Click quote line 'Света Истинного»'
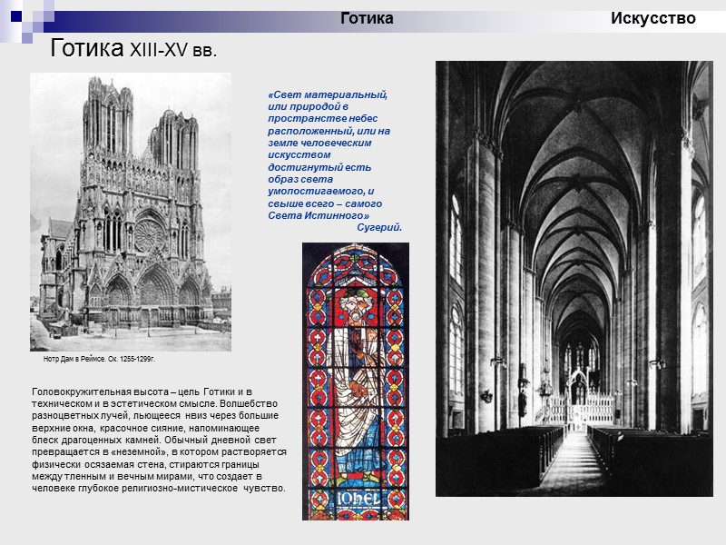This screenshot has width=726, height=545. [319, 215]
